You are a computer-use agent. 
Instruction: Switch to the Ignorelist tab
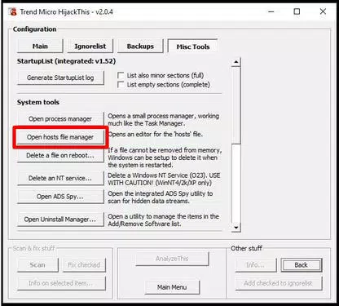(x=90, y=46)
